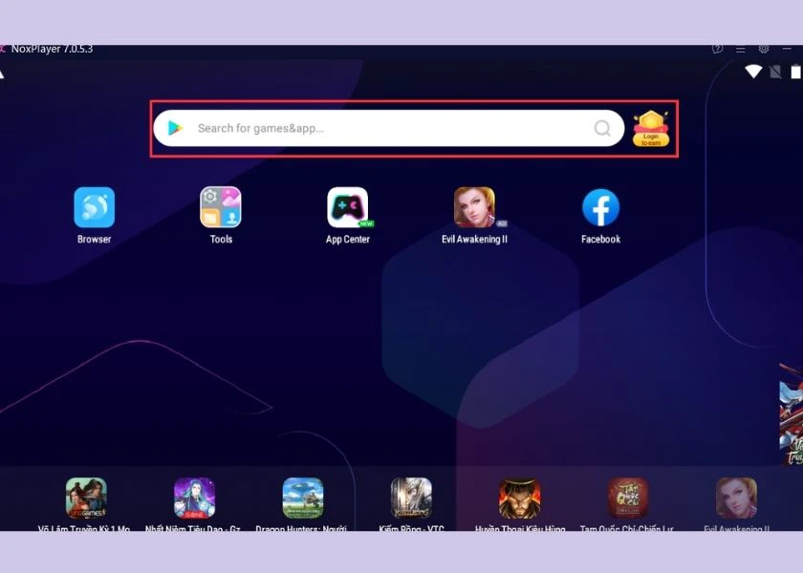Click the battery status icon
The height and width of the screenshot is (573, 803).
(x=795, y=72)
